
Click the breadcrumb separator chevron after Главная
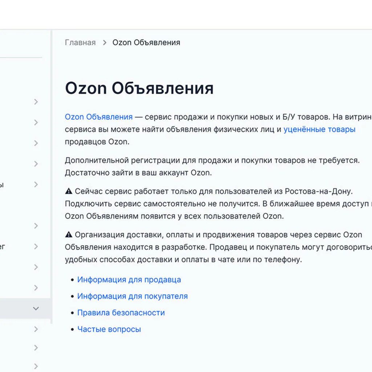pyautogui.click(x=104, y=43)
